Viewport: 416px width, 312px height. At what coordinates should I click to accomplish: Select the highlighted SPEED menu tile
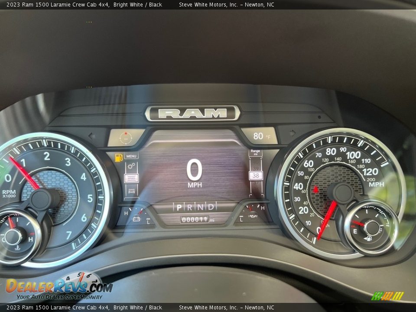click(x=131, y=178)
